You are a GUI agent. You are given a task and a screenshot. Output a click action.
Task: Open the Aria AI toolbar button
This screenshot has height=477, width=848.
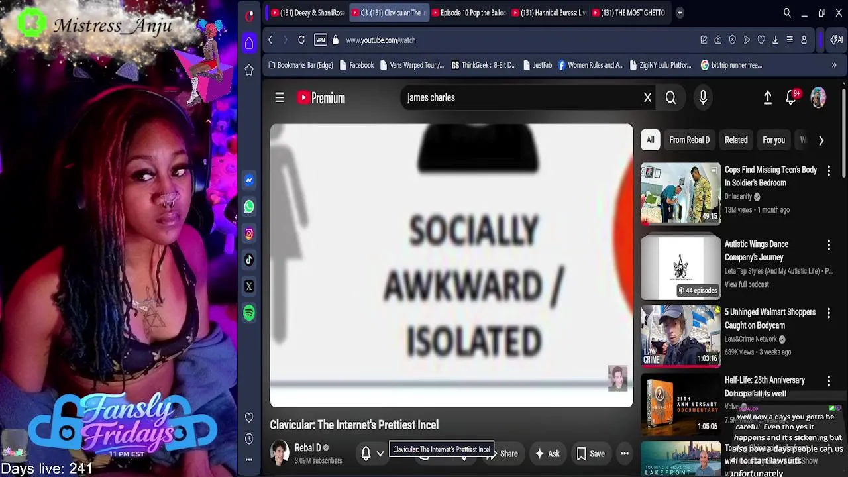click(837, 40)
